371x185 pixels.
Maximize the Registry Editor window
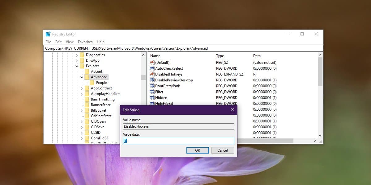(302, 34)
